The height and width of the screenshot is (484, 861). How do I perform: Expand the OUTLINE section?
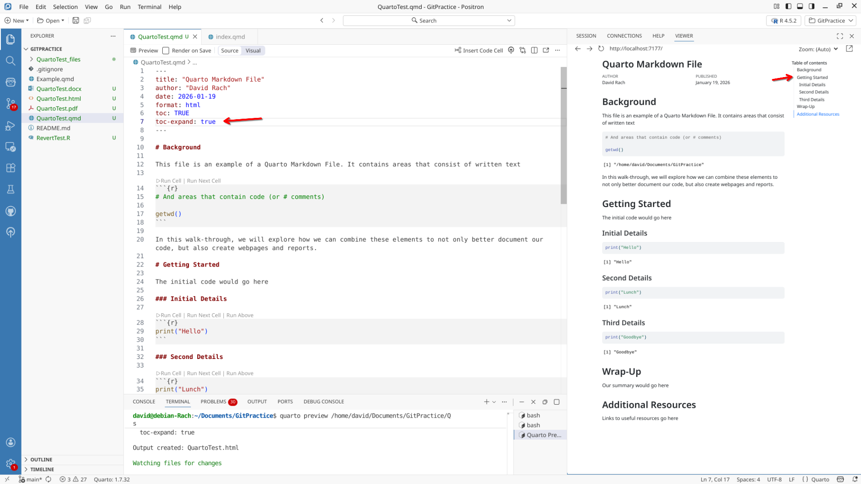click(x=41, y=459)
